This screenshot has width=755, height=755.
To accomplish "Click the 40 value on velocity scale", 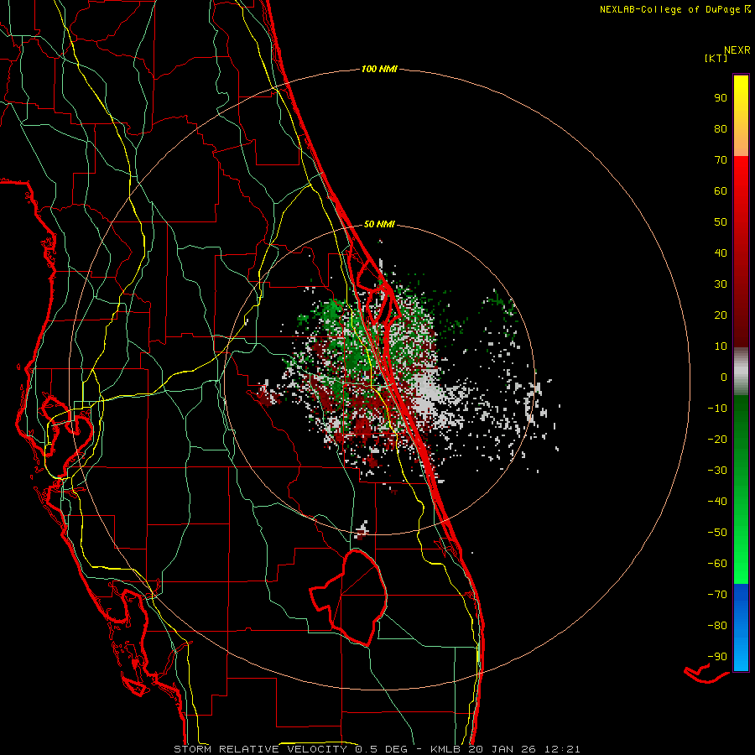I will click(721, 253).
